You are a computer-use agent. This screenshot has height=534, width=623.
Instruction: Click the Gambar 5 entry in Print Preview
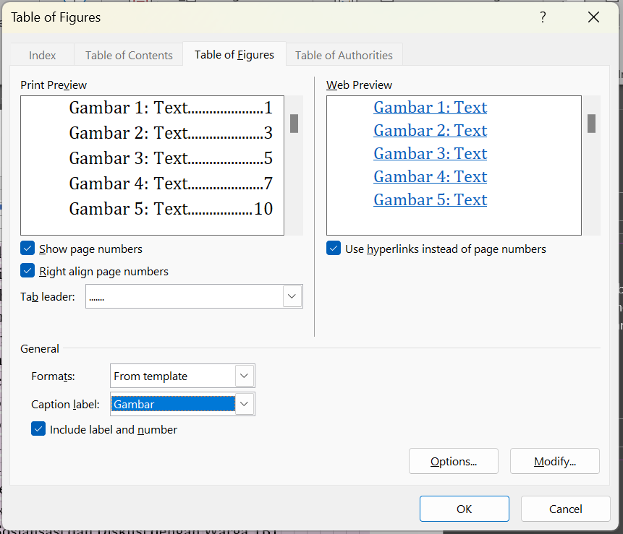pos(171,209)
